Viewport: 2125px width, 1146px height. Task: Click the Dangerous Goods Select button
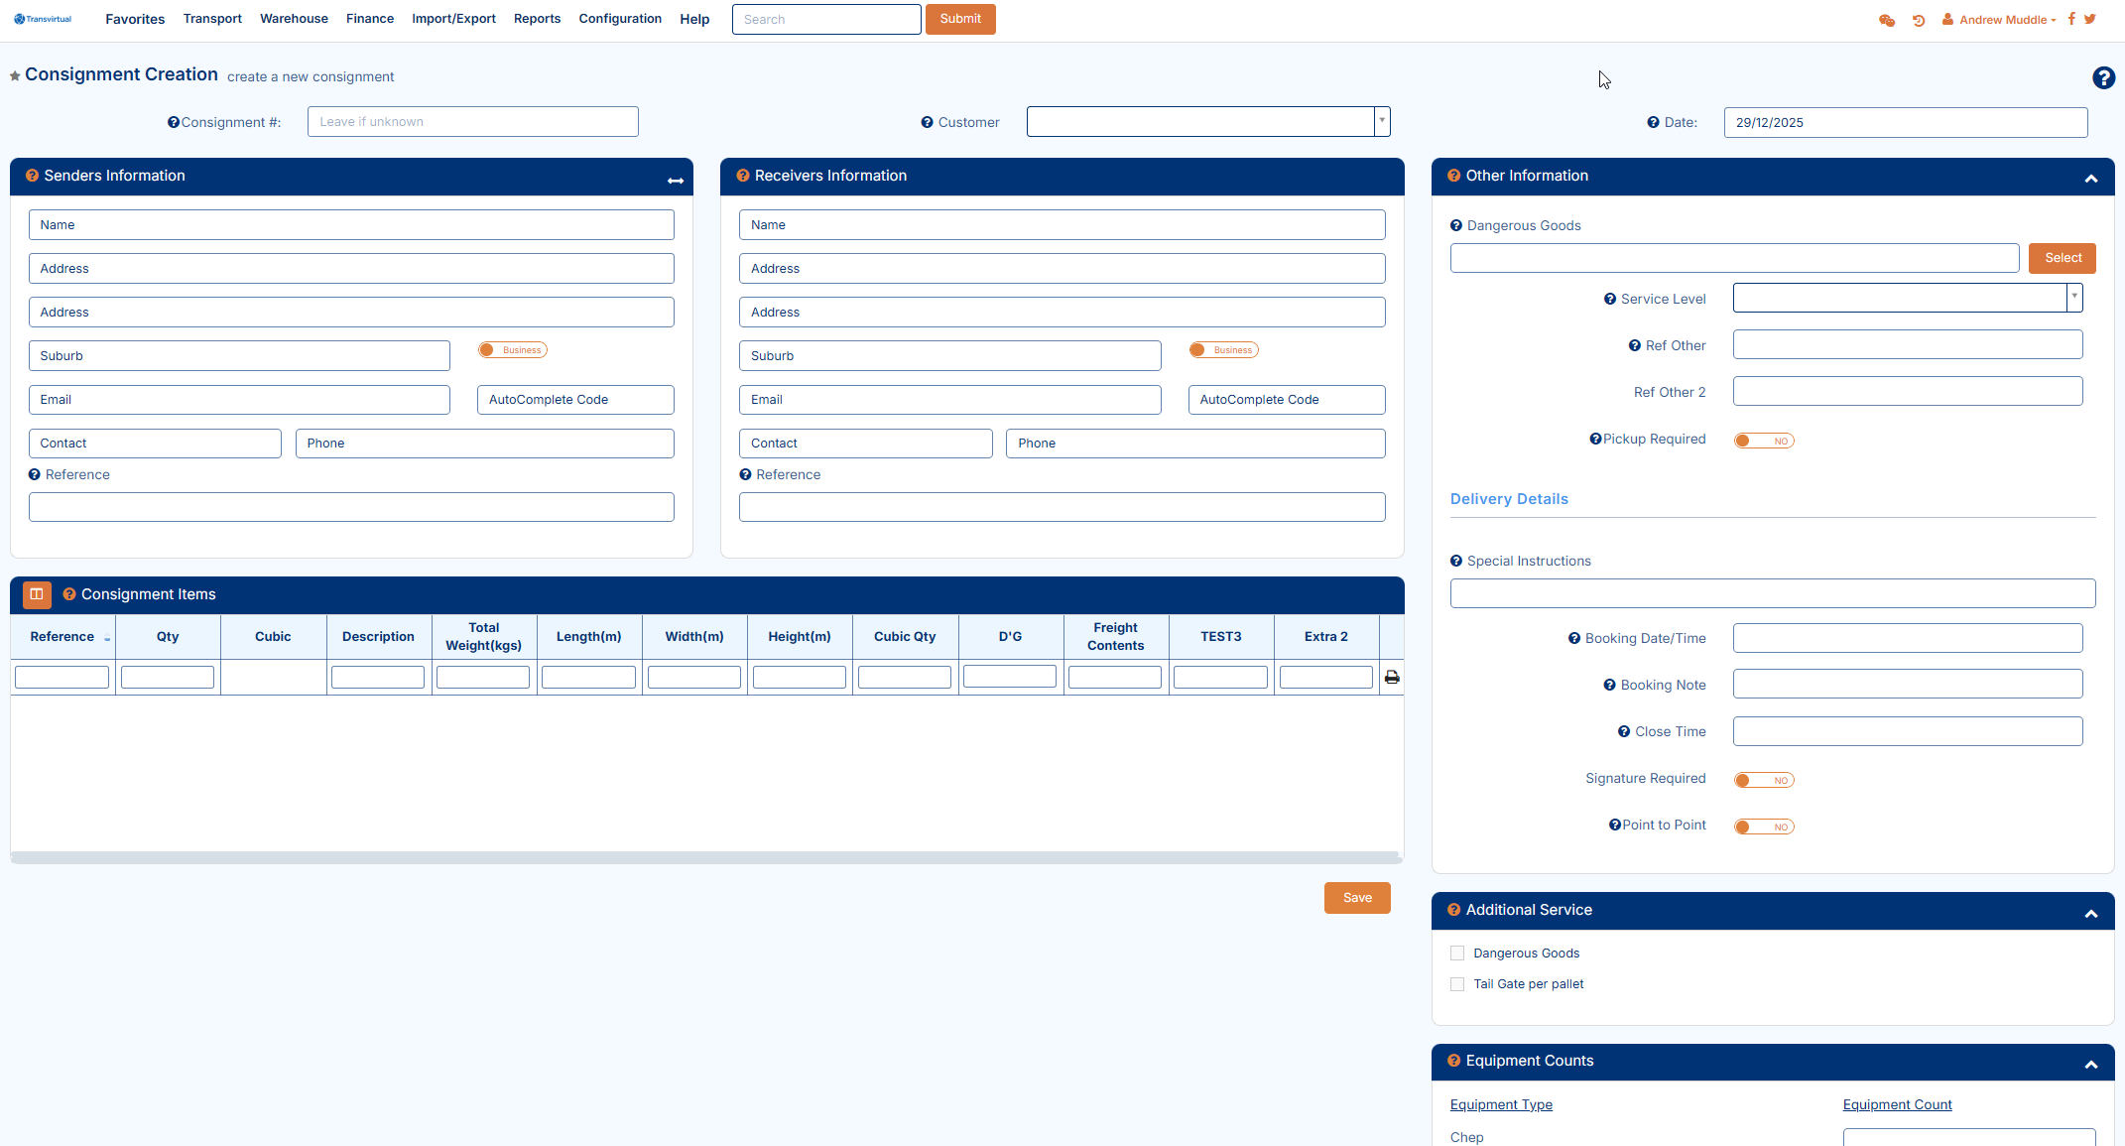tap(2062, 258)
